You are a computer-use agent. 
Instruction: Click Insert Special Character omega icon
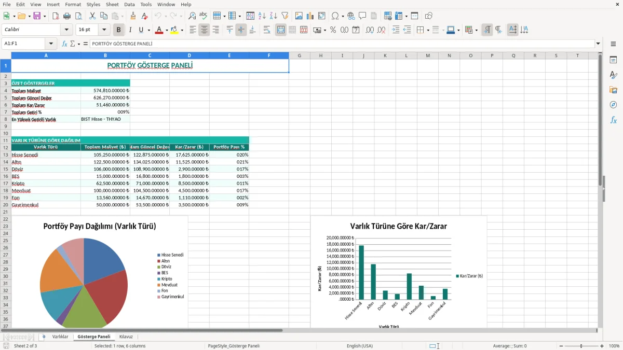click(x=335, y=16)
